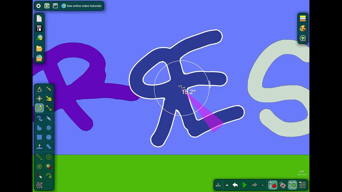Open the blocks menu icon
This screenshot has height=192, width=342.
(x=218, y=185)
